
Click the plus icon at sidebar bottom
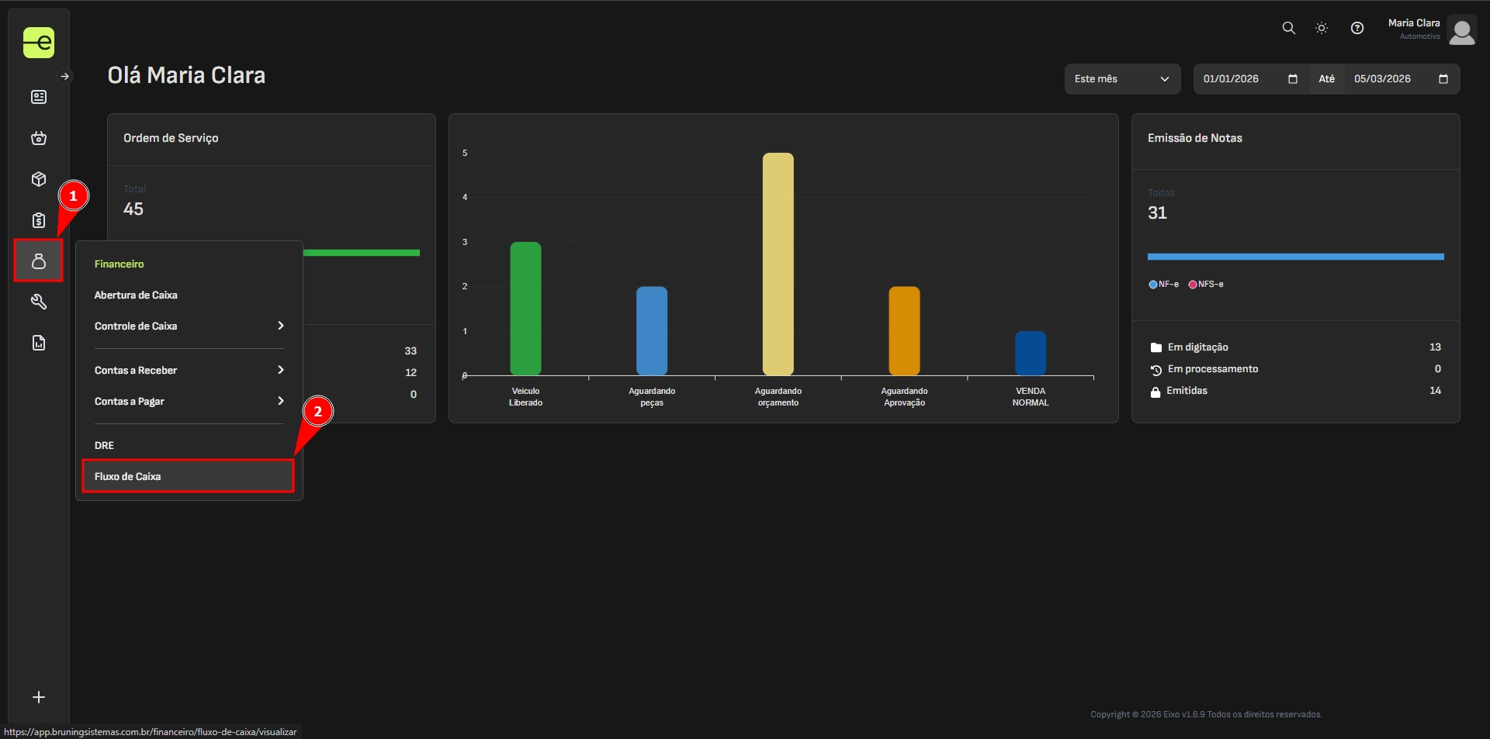39,697
